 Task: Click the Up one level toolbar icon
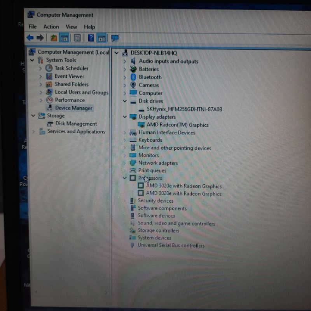[54, 38]
